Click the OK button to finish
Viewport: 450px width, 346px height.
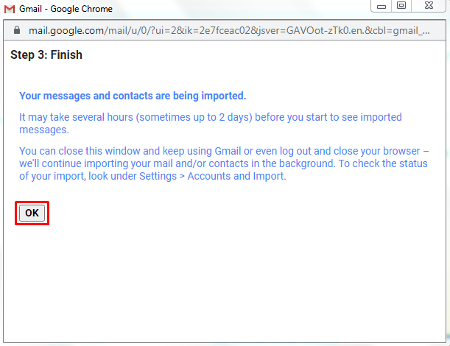pyautogui.click(x=32, y=213)
